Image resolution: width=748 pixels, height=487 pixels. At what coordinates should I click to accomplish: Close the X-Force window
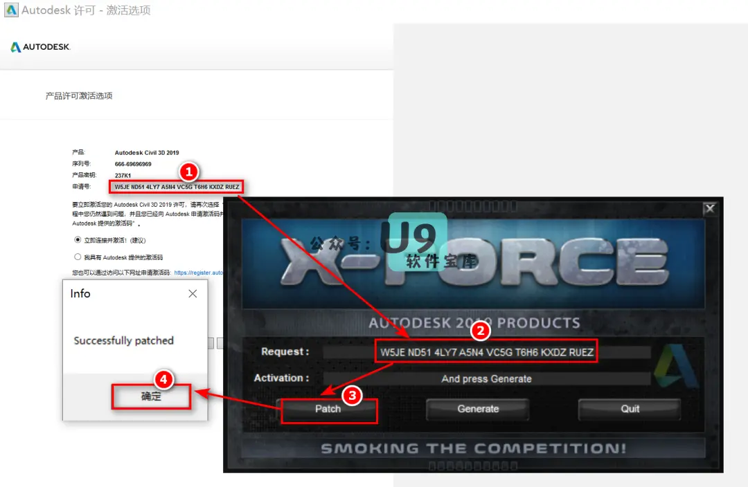[x=710, y=208]
